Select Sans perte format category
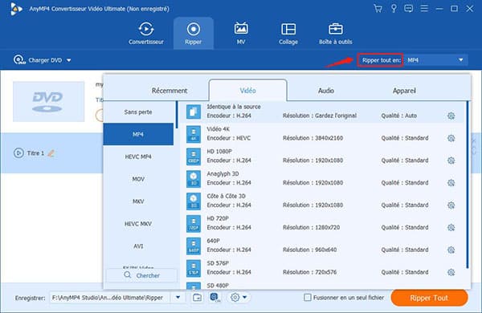Screen dimensions: 482x313 [x=138, y=112]
